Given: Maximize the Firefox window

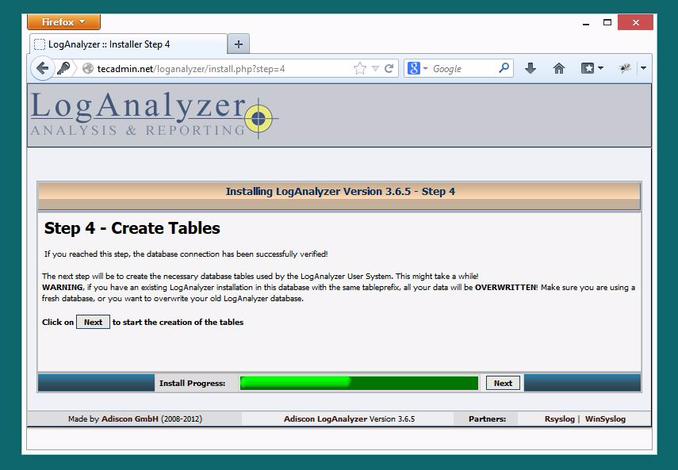Looking at the screenshot, I should point(607,22).
